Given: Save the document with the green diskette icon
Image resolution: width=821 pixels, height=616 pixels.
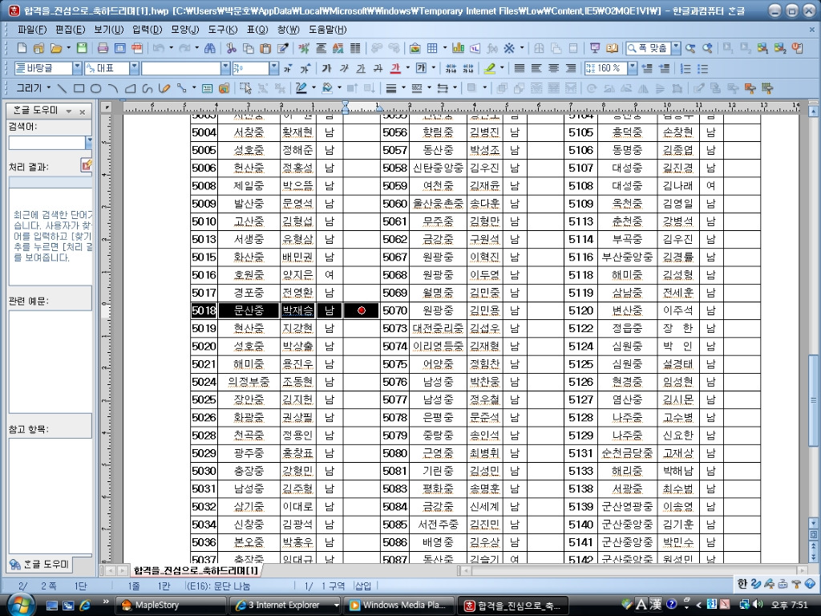Looking at the screenshot, I should point(83,48).
